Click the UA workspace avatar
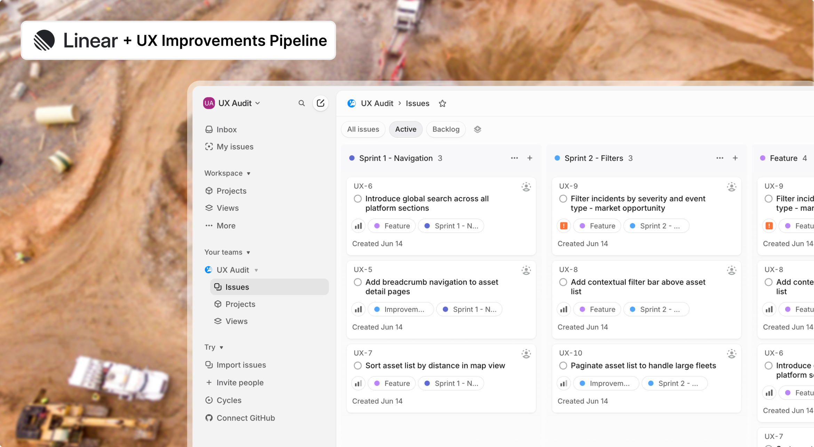814x447 pixels. pyautogui.click(x=209, y=103)
